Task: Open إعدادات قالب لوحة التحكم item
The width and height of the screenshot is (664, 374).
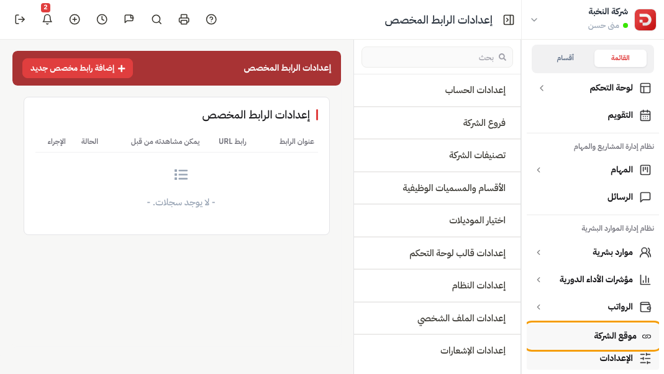Action: 437,253
